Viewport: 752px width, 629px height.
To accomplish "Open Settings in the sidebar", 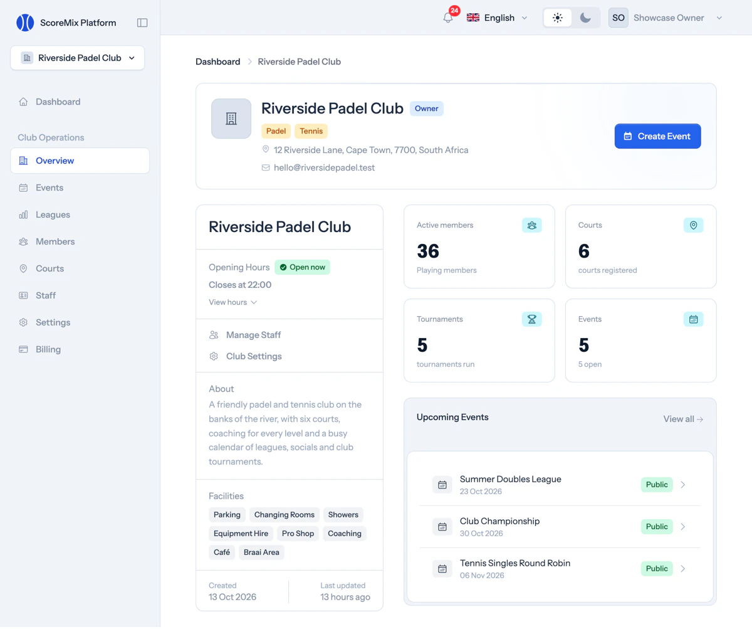I will (x=80, y=322).
